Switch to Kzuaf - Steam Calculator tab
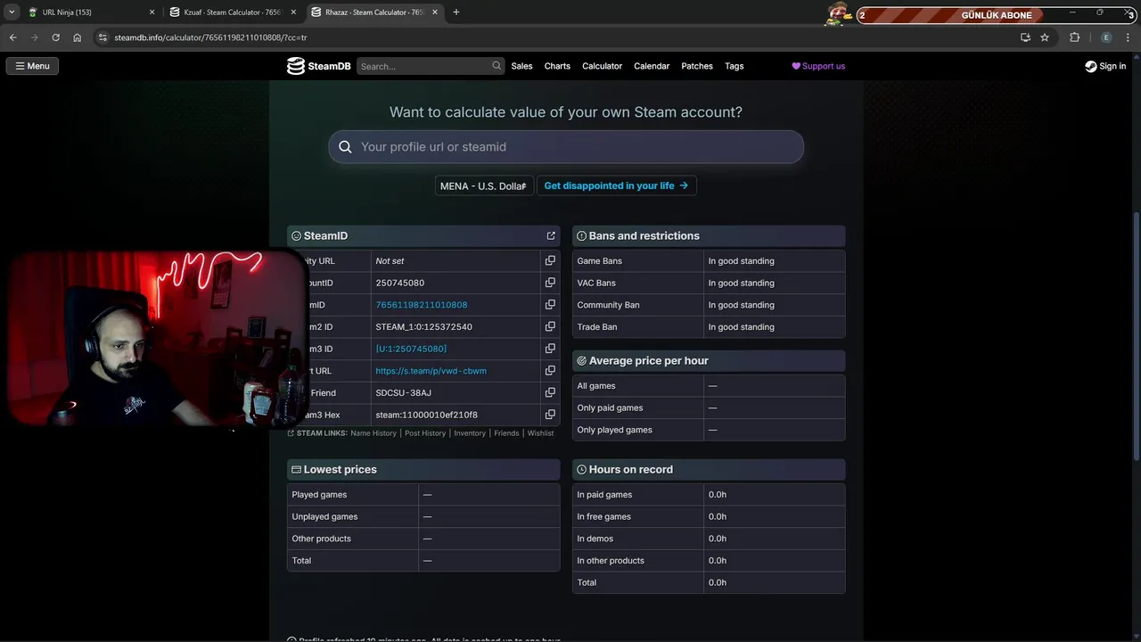Viewport: 1141px width, 642px height. click(x=232, y=12)
